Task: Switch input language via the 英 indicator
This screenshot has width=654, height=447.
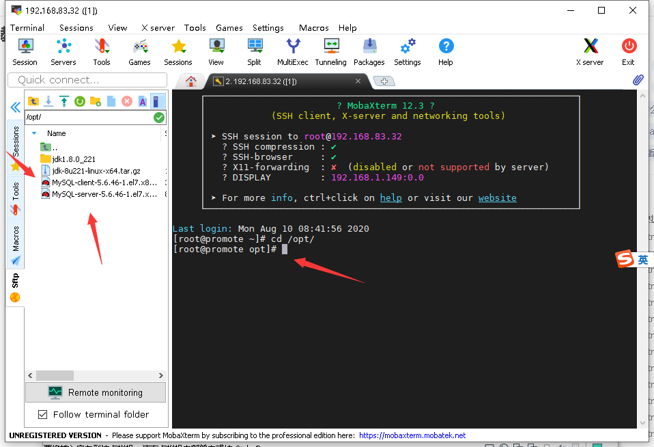Action: pos(642,259)
